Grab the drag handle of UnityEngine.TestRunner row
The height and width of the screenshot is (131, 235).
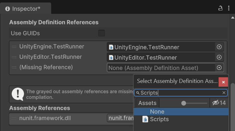pos(14,47)
